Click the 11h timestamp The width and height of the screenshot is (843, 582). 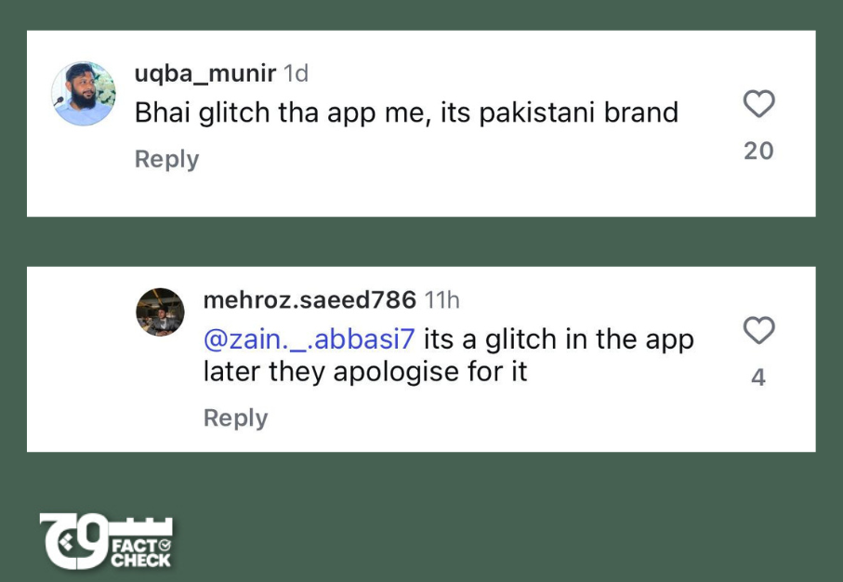point(441,299)
